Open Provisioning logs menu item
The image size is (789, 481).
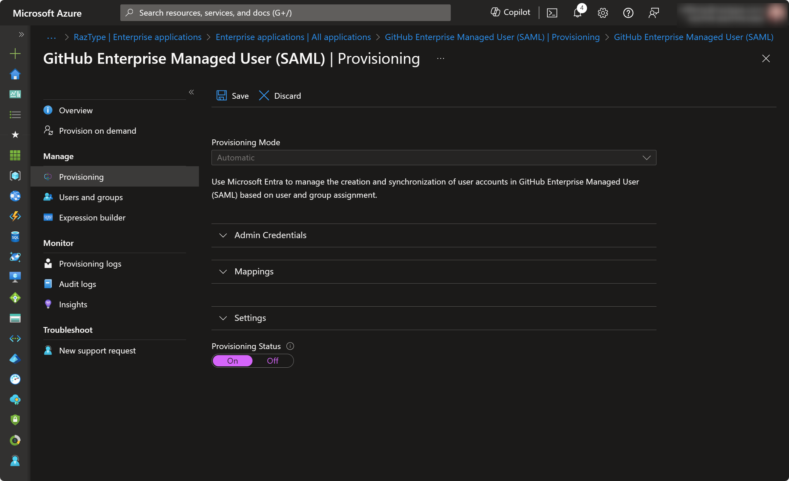(x=90, y=264)
